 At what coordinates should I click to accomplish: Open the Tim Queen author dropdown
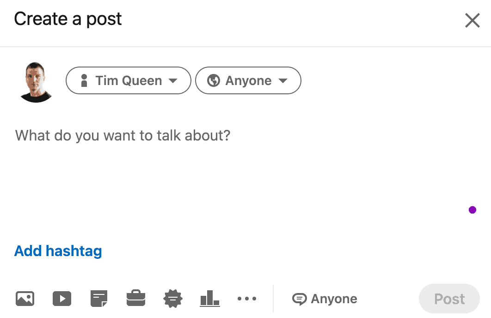(x=129, y=81)
